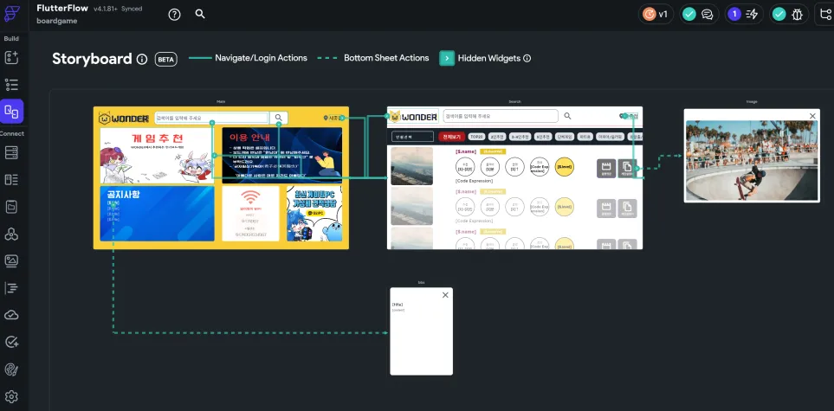The height and width of the screenshot is (411, 834).
Task: Toggle the Hidden Widgets green arrow button
Action: coord(446,59)
